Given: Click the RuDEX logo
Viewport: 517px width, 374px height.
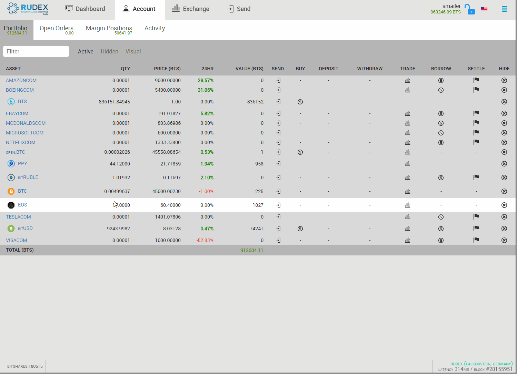Looking at the screenshot, I should point(28,9).
